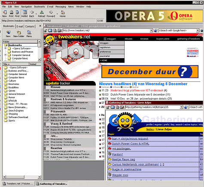Open the Window menu
The image size is (204, 187).
tap(80, 6)
